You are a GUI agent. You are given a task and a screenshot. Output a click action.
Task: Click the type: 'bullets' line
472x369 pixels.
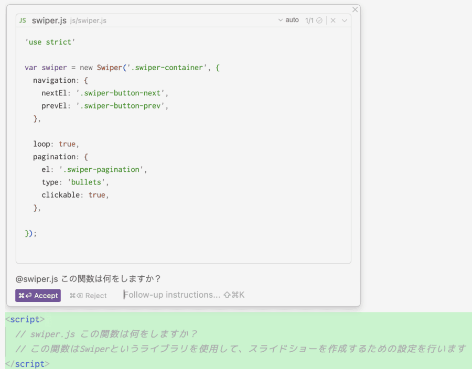coord(75,182)
